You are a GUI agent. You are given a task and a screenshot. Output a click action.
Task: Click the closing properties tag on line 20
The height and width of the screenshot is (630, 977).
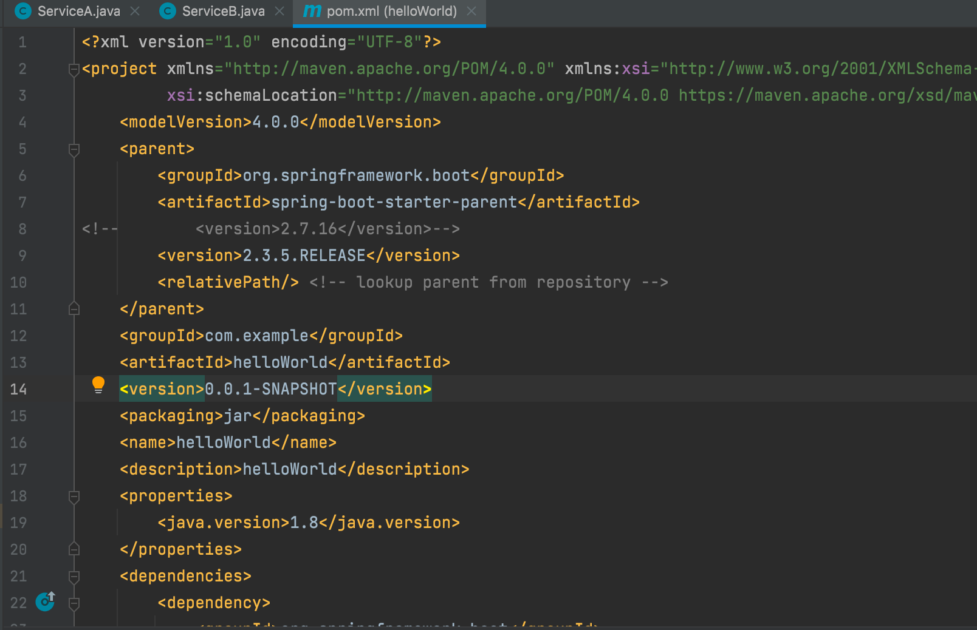click(181, 550)
